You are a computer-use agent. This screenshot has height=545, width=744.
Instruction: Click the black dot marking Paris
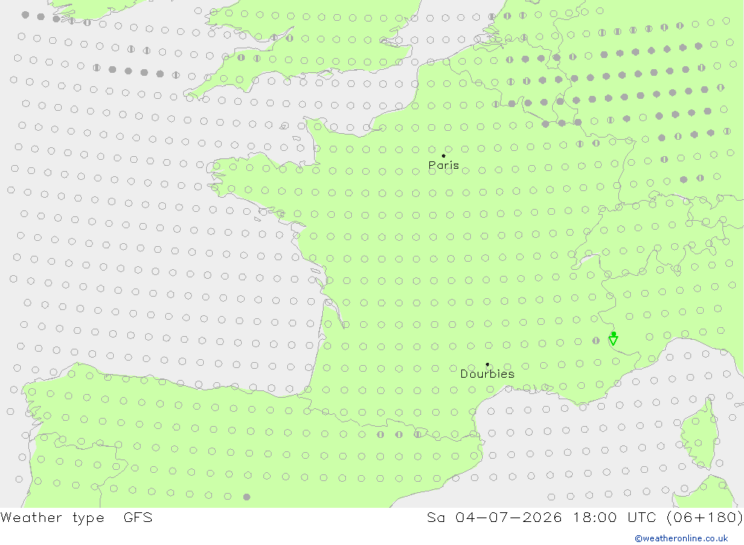click(443, 155)
